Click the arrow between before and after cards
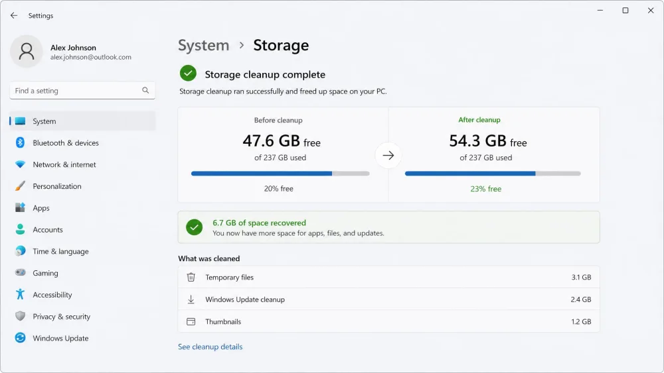 click(388, 156)
